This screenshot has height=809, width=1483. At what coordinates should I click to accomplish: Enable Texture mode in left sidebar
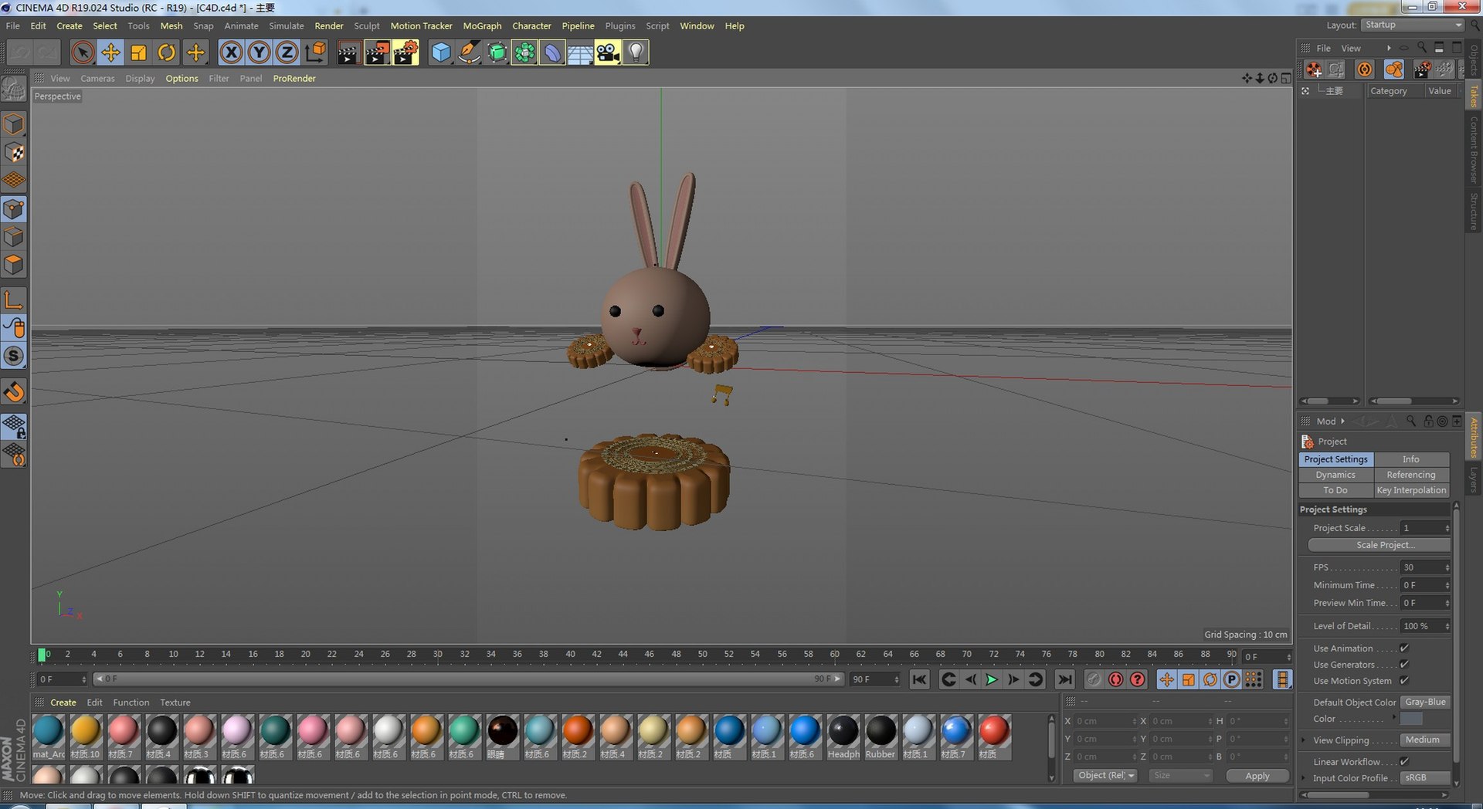[14, 152]
